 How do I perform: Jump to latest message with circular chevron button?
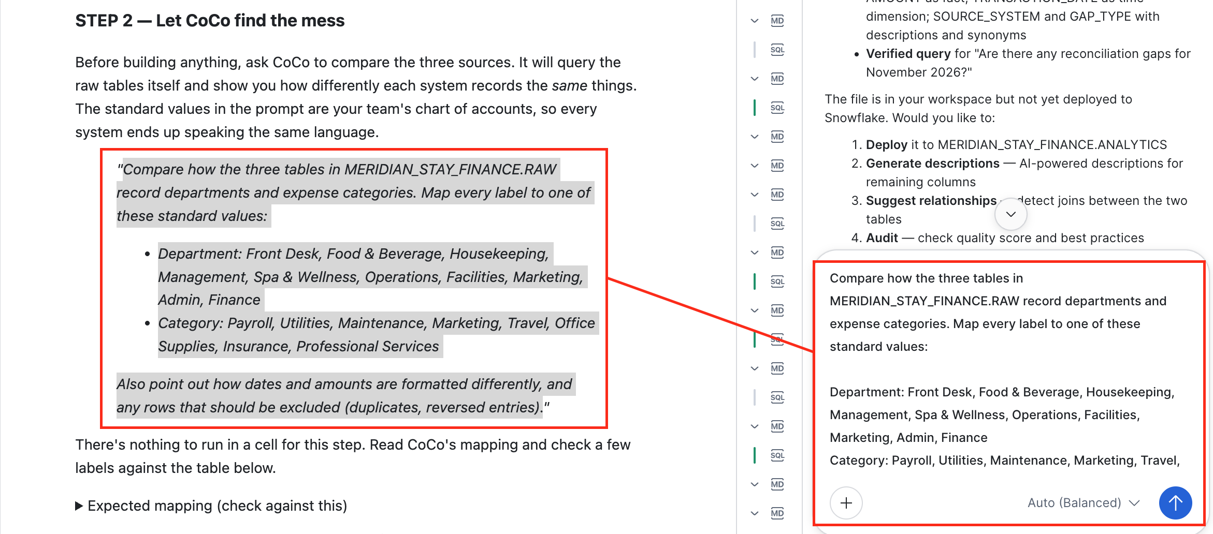click(1010, 214)
